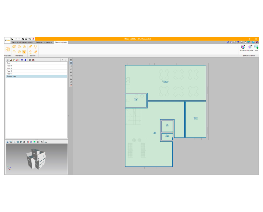Select the pencil edit tool

point(30,47)
